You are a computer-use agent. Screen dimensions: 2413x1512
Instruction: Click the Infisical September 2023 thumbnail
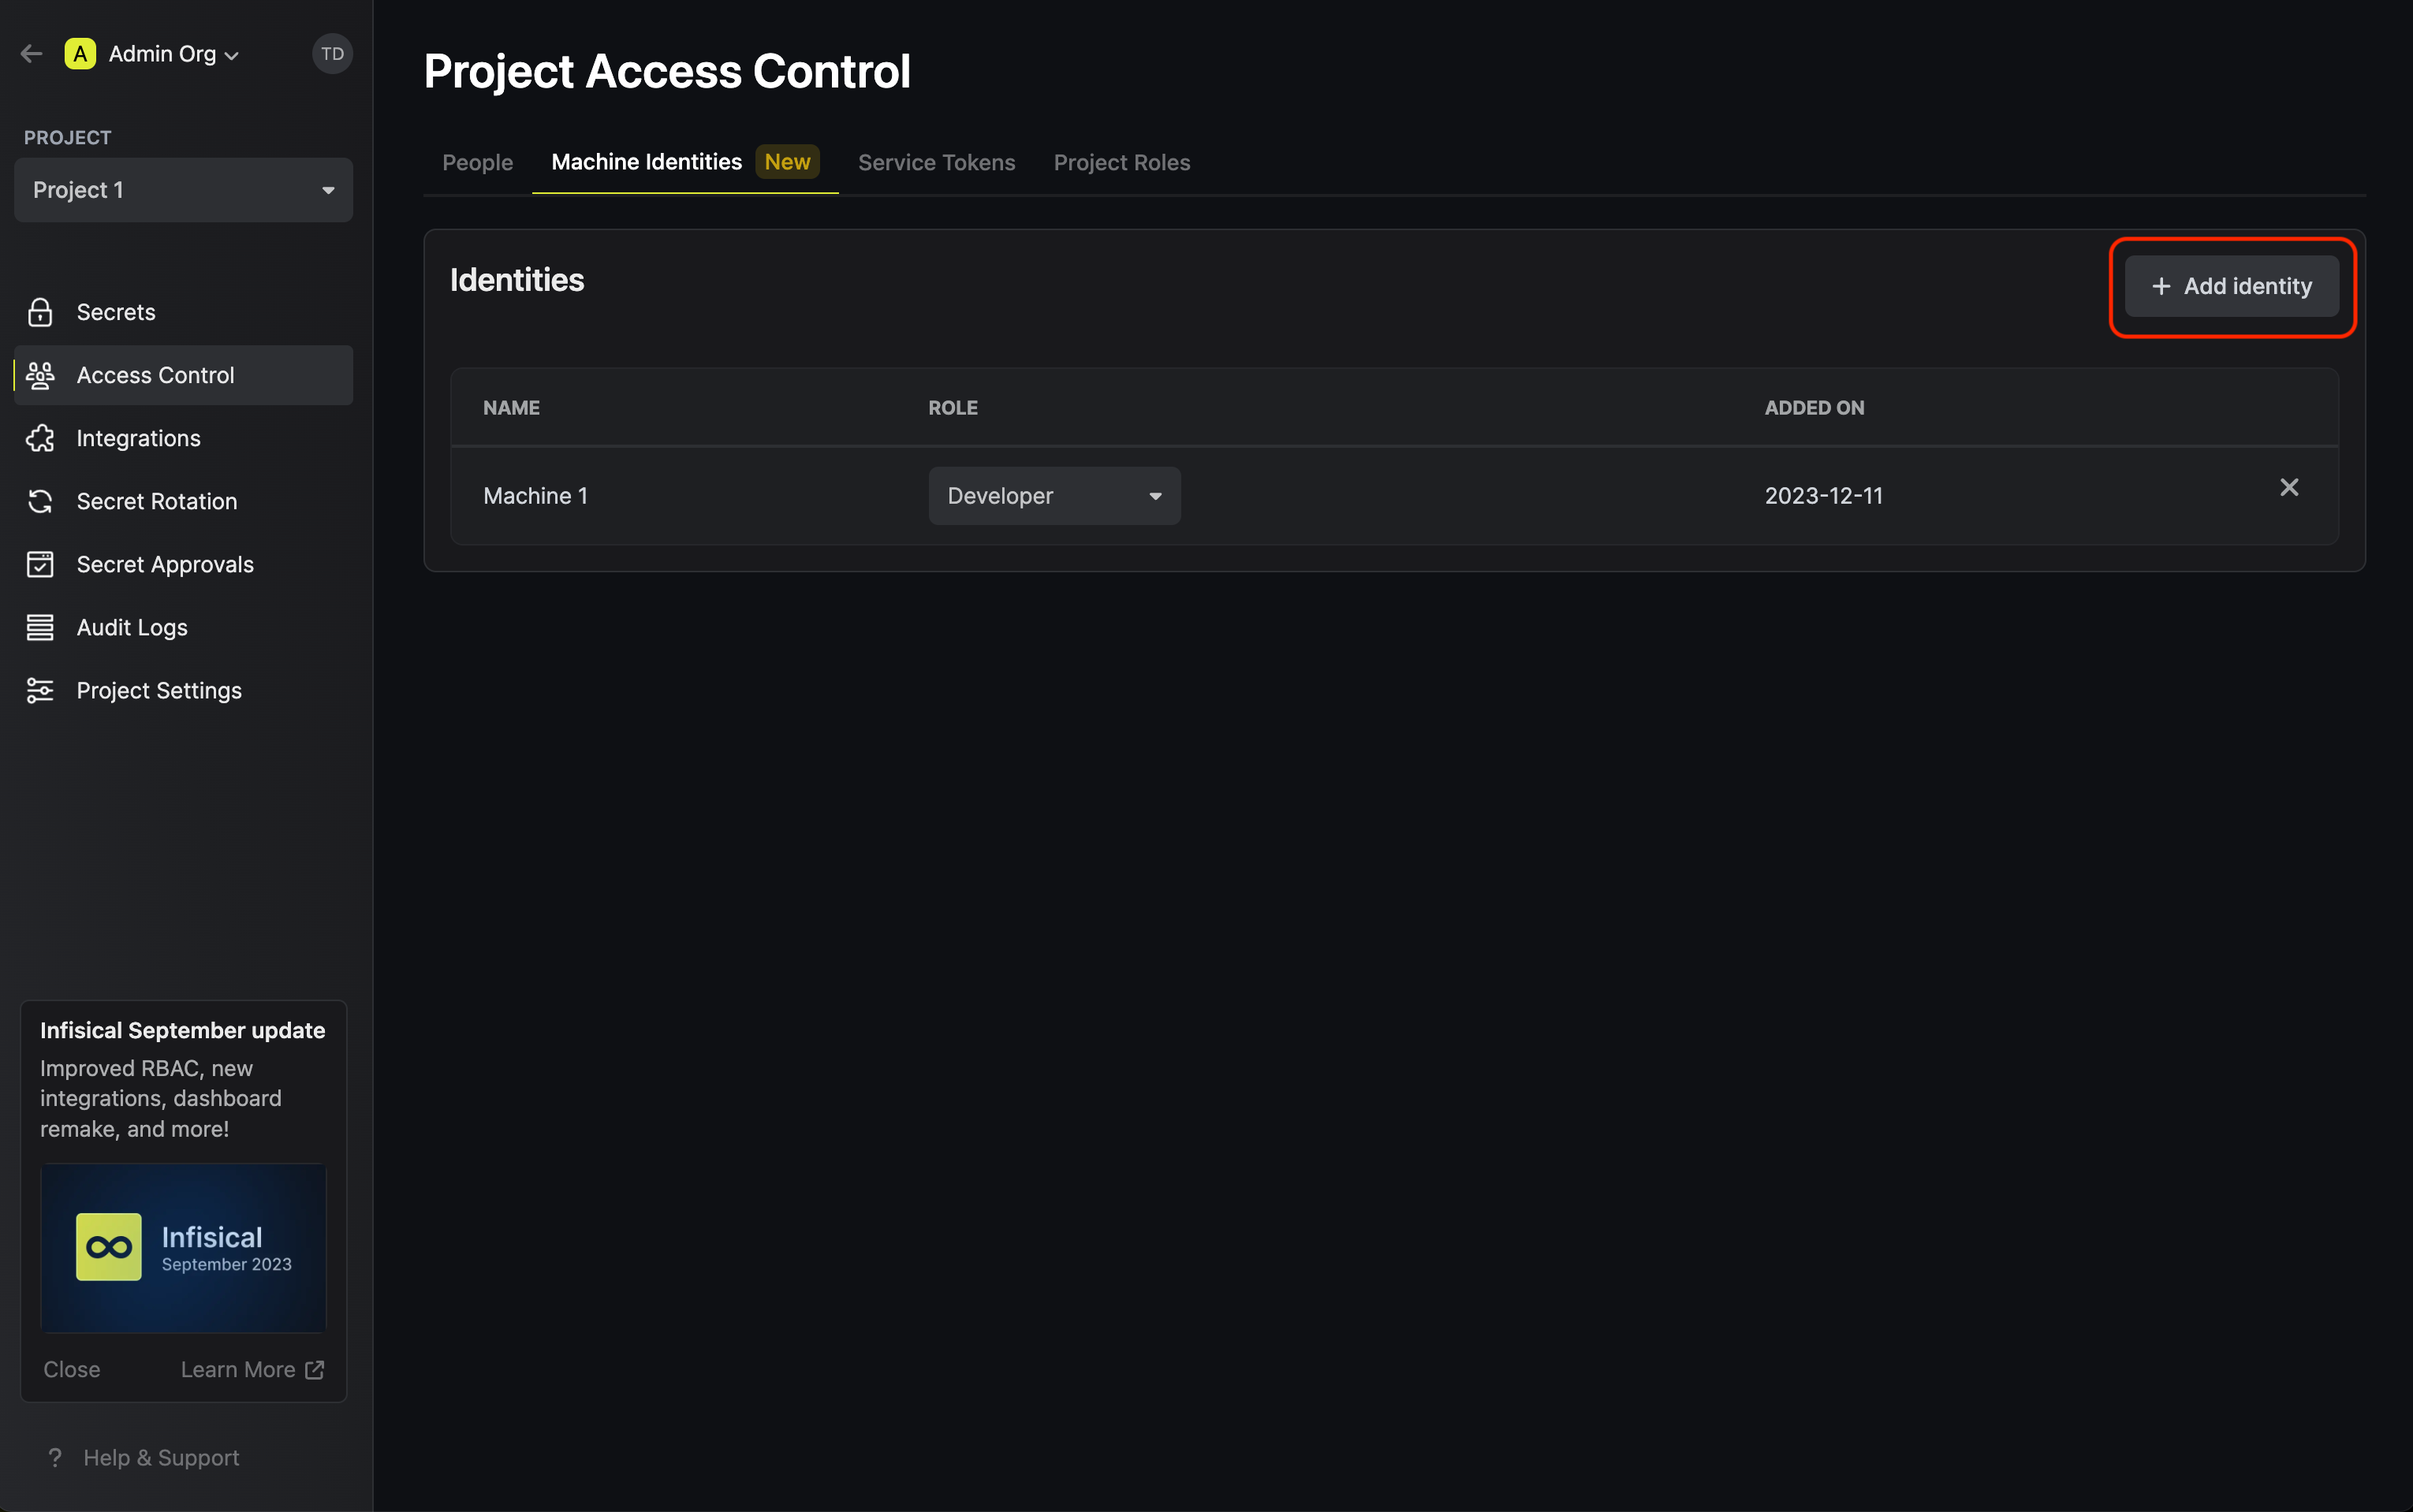click(x=183, y=1247)
